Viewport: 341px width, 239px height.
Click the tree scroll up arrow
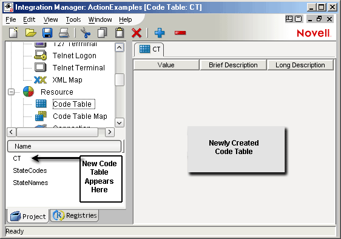coord(120,47)
